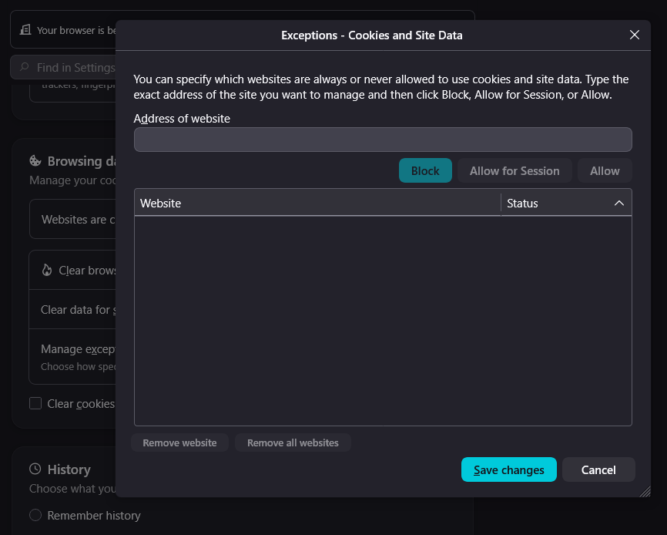Close the Exceptions dialog with the X icon

(634, 35)
